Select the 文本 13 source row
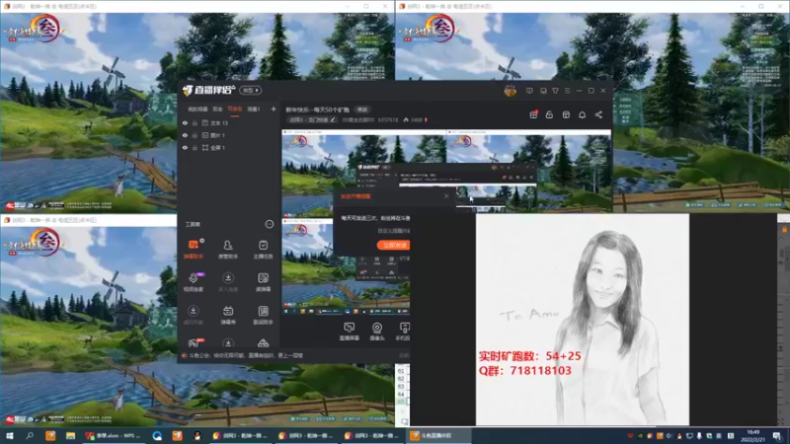The height and width of the screenshot is (444, 790). point(228,122)
